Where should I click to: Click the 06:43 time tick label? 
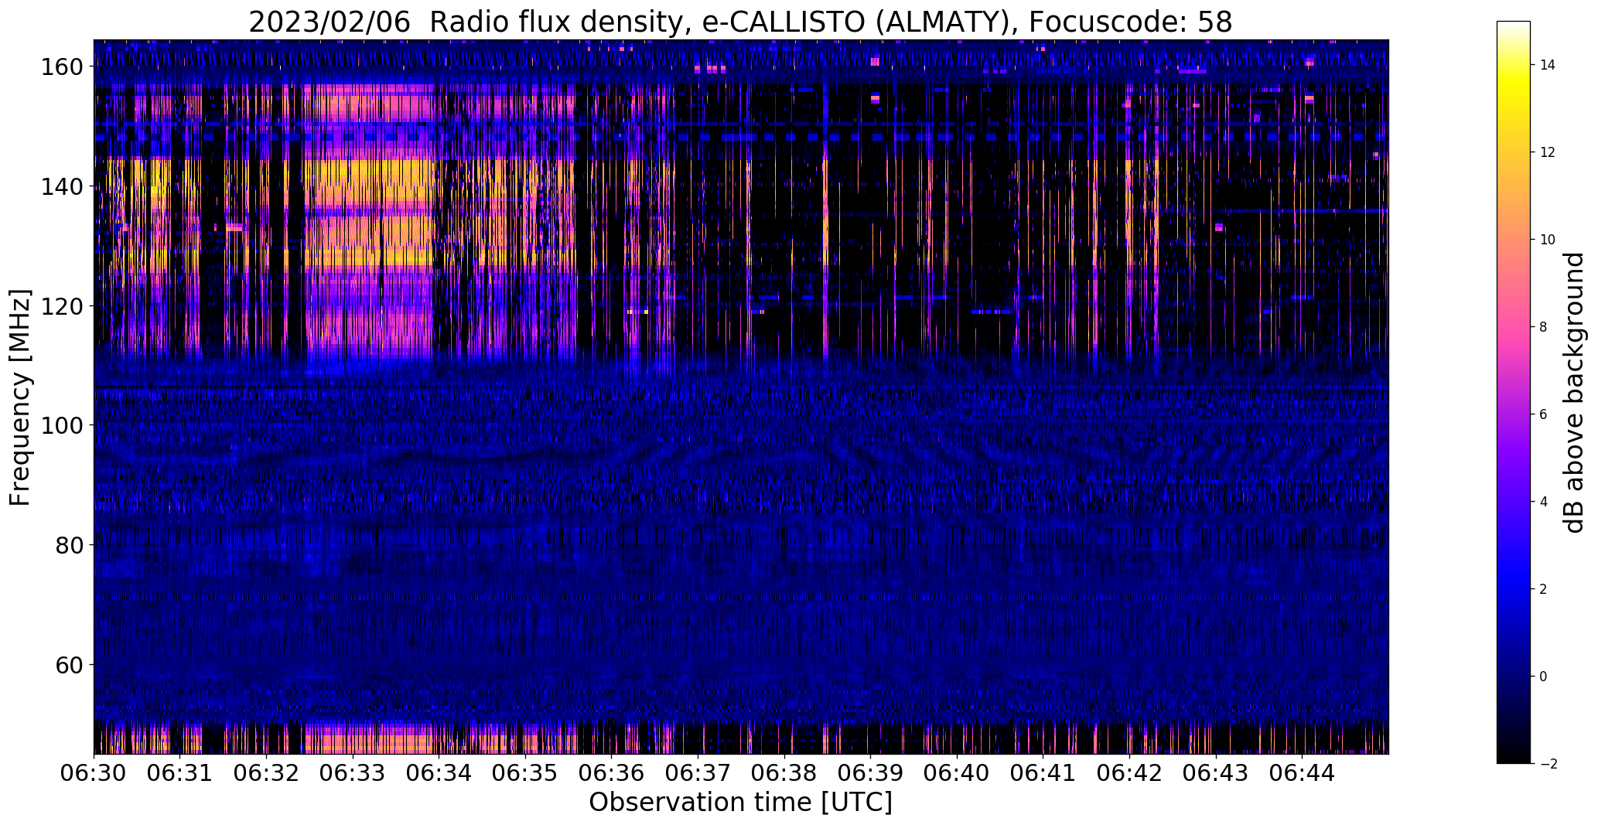tap(1216, 772)
